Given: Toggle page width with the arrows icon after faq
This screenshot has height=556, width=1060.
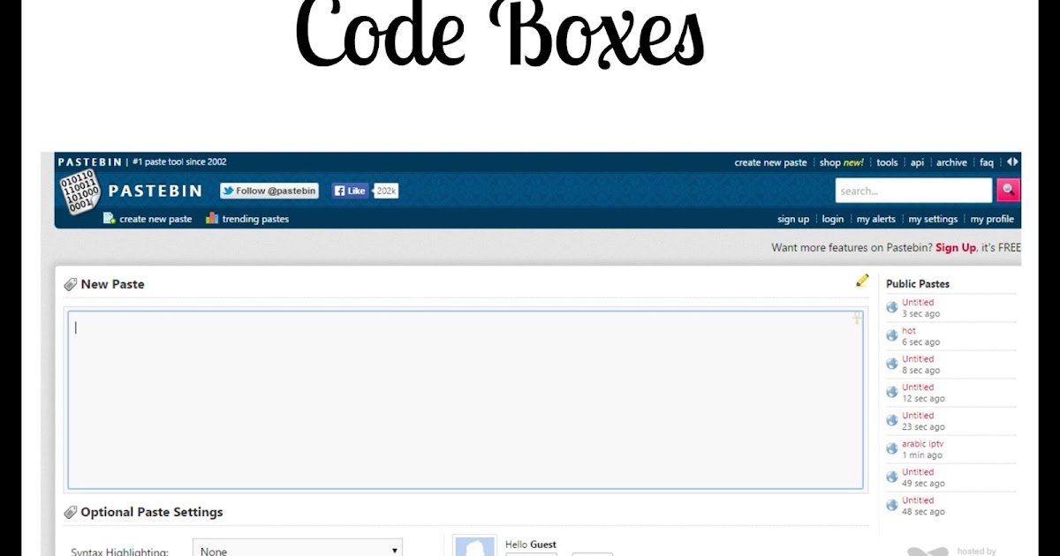Looking at the screenshot, I should point(1012,162).
